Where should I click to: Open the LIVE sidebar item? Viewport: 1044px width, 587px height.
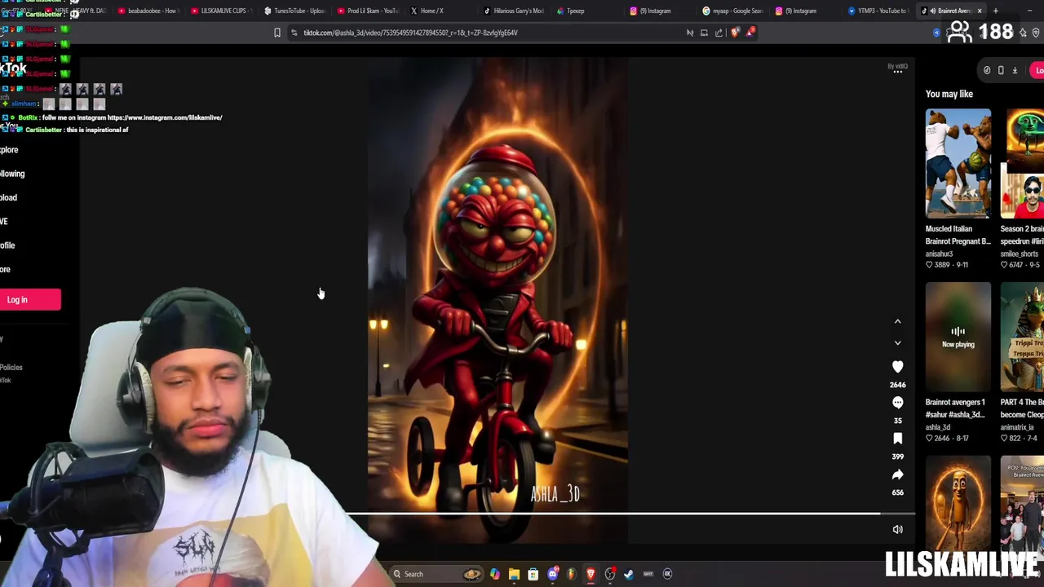[x=4, y=221]
